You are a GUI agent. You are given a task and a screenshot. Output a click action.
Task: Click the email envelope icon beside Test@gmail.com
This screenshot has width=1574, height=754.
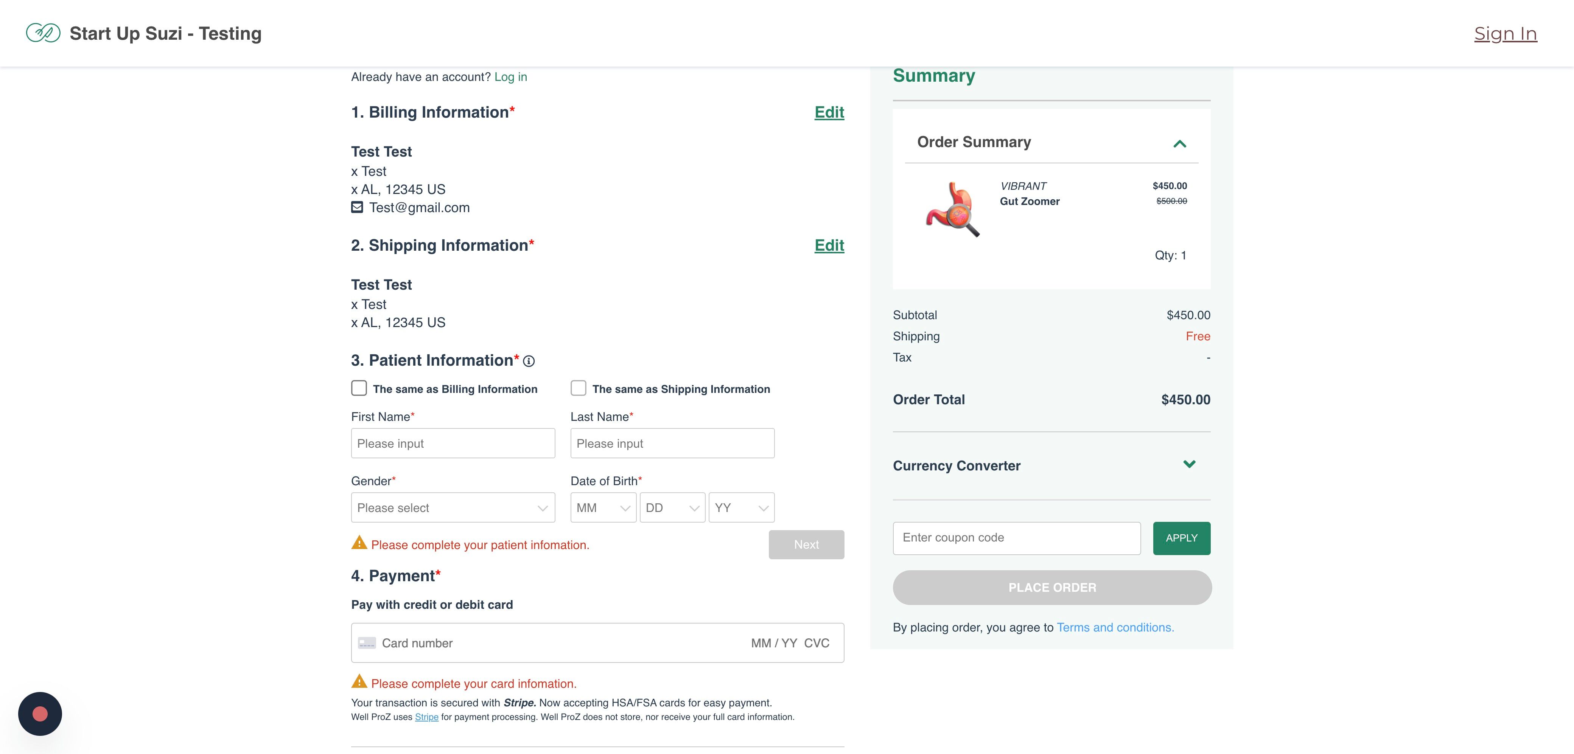point(357,208)
